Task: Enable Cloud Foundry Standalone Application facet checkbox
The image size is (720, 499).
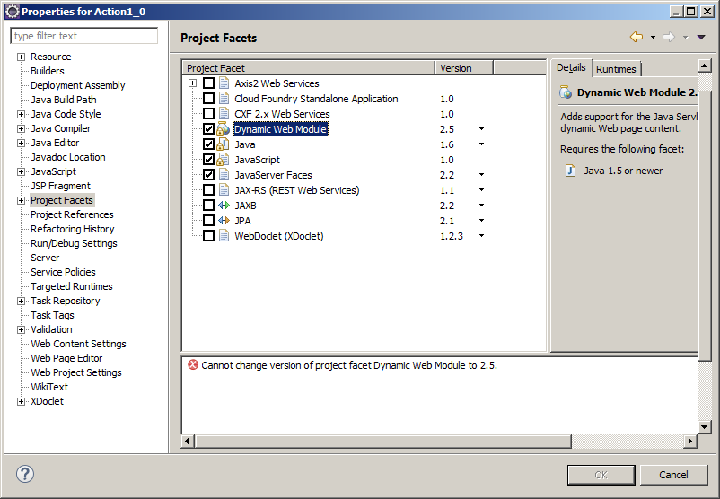Action: tap(208, 98)
